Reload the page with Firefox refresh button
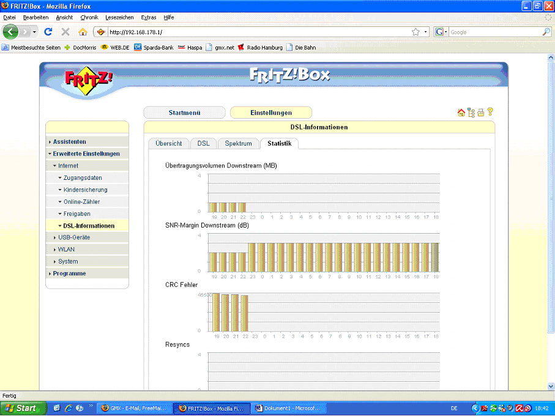The height and width of the screenshot is (416, 555). pyautogui.click(x=48, y=32)
